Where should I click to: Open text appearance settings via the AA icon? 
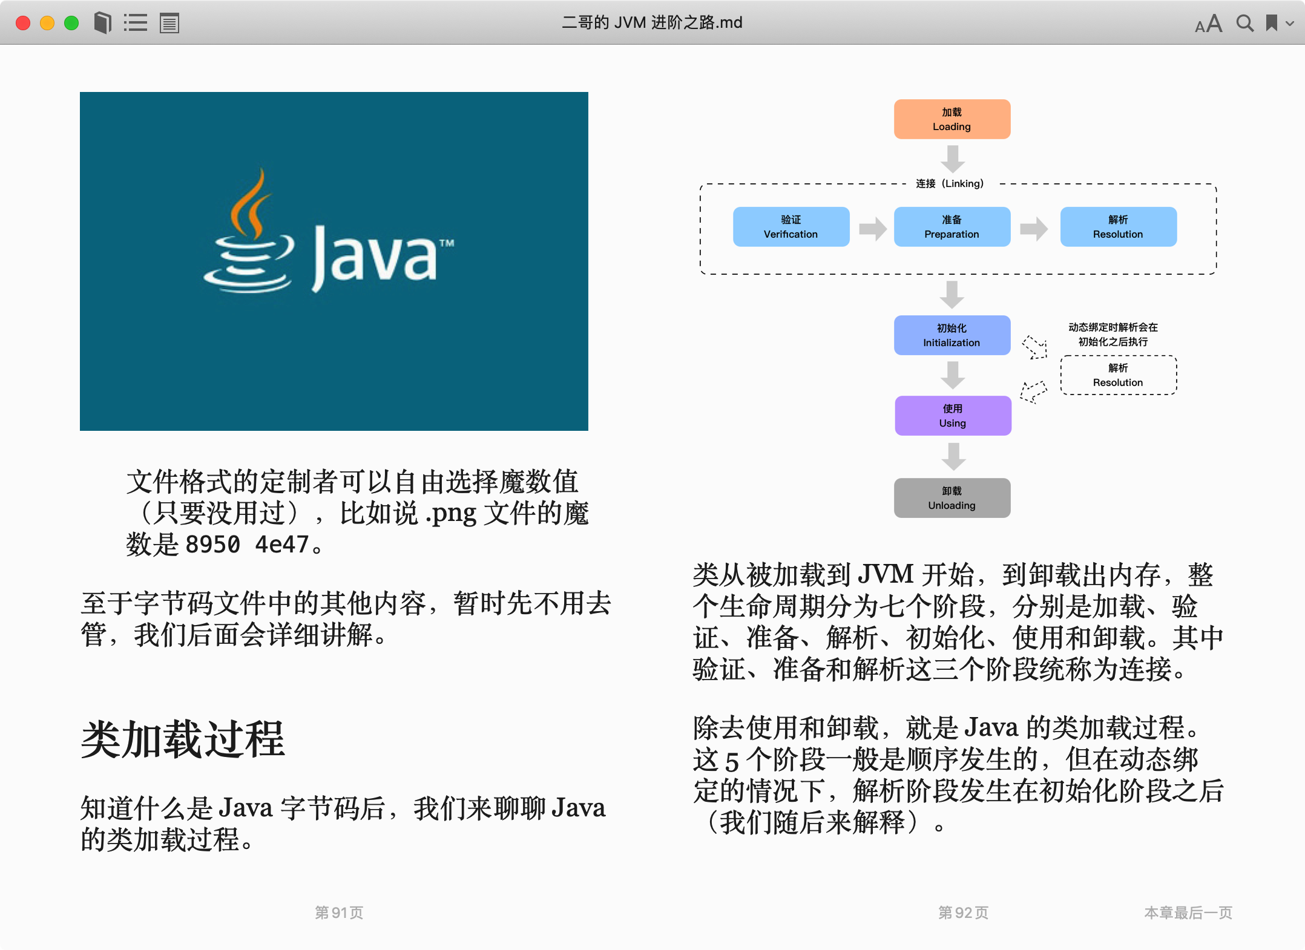click(1208, 23)
